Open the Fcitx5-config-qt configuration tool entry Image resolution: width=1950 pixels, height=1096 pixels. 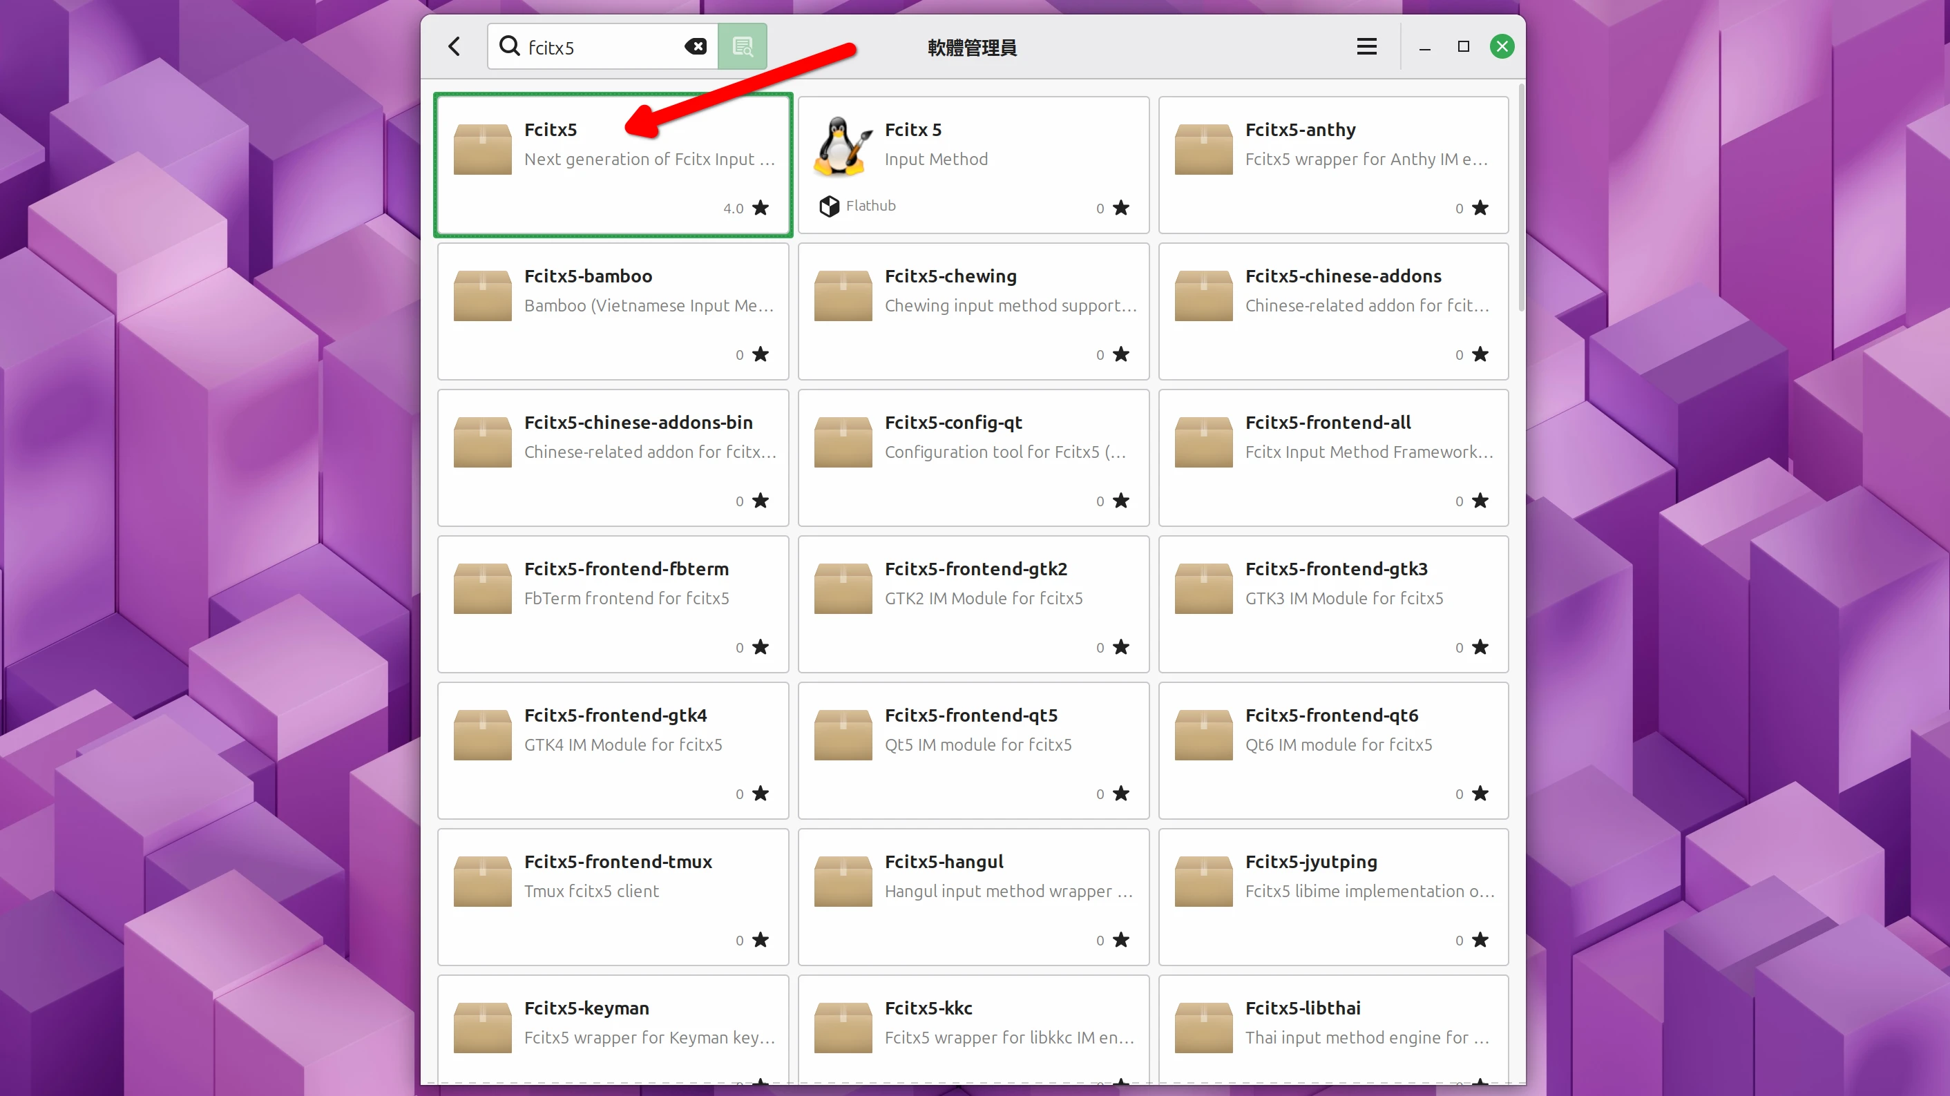pyautogui.click(x=973, y=456)
